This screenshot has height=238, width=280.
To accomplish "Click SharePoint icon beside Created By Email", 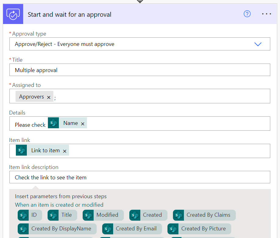I will pyautogui.click(x=108, y=229).
